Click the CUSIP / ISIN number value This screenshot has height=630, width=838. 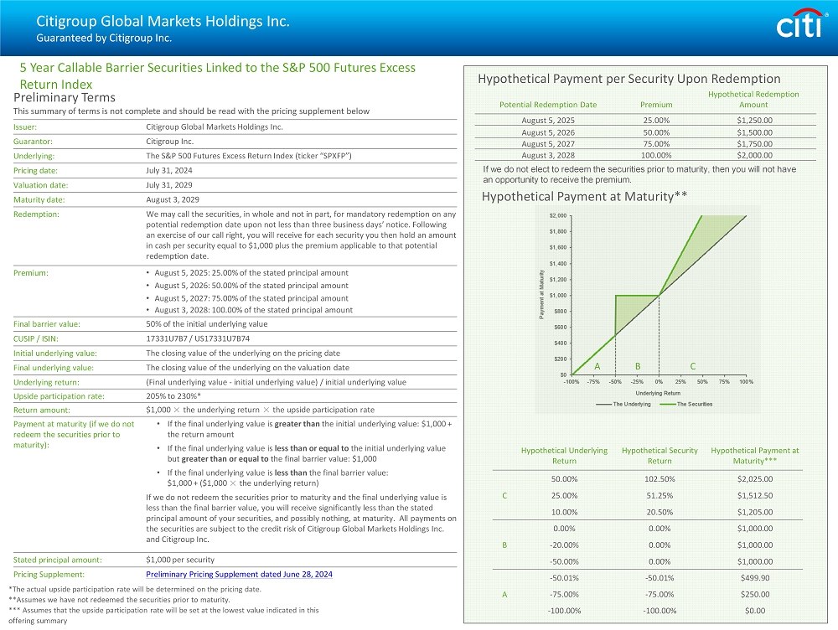[x=197, y=338]
